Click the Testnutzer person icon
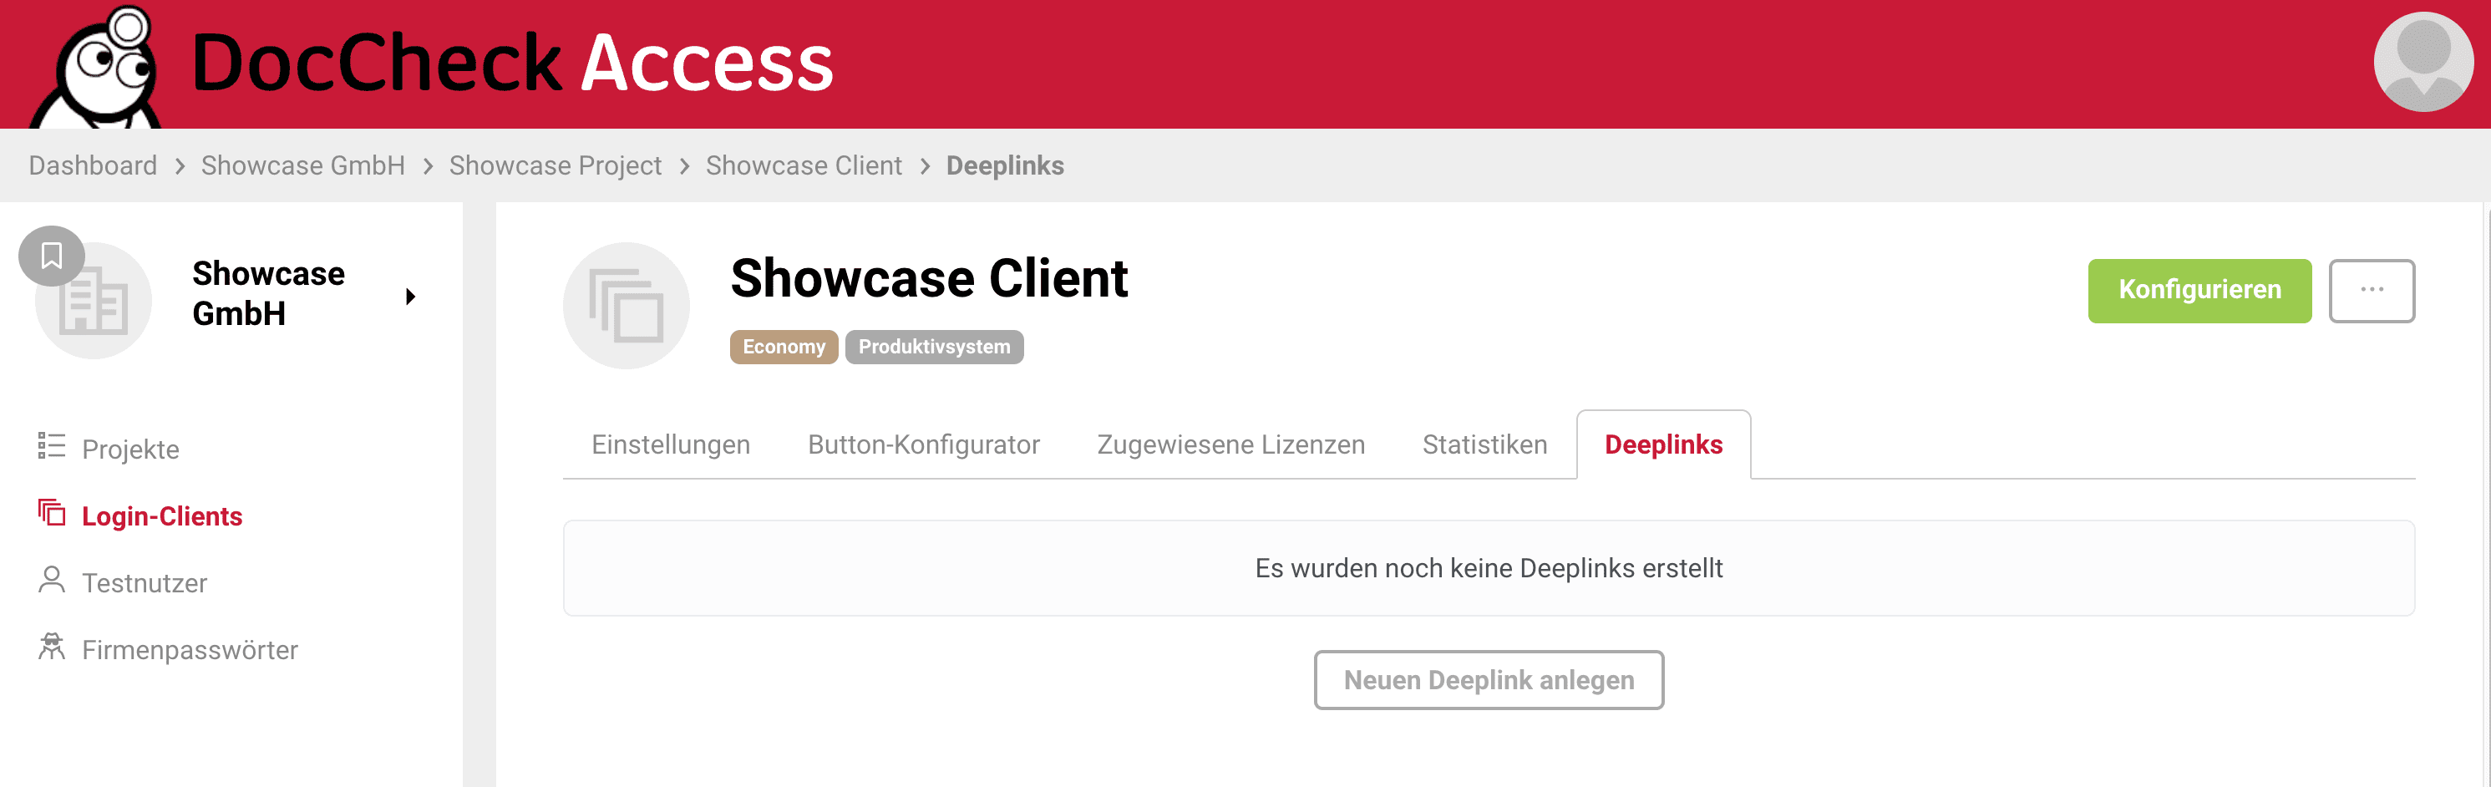Screen dimensions: 2491x787 (51, 580)
